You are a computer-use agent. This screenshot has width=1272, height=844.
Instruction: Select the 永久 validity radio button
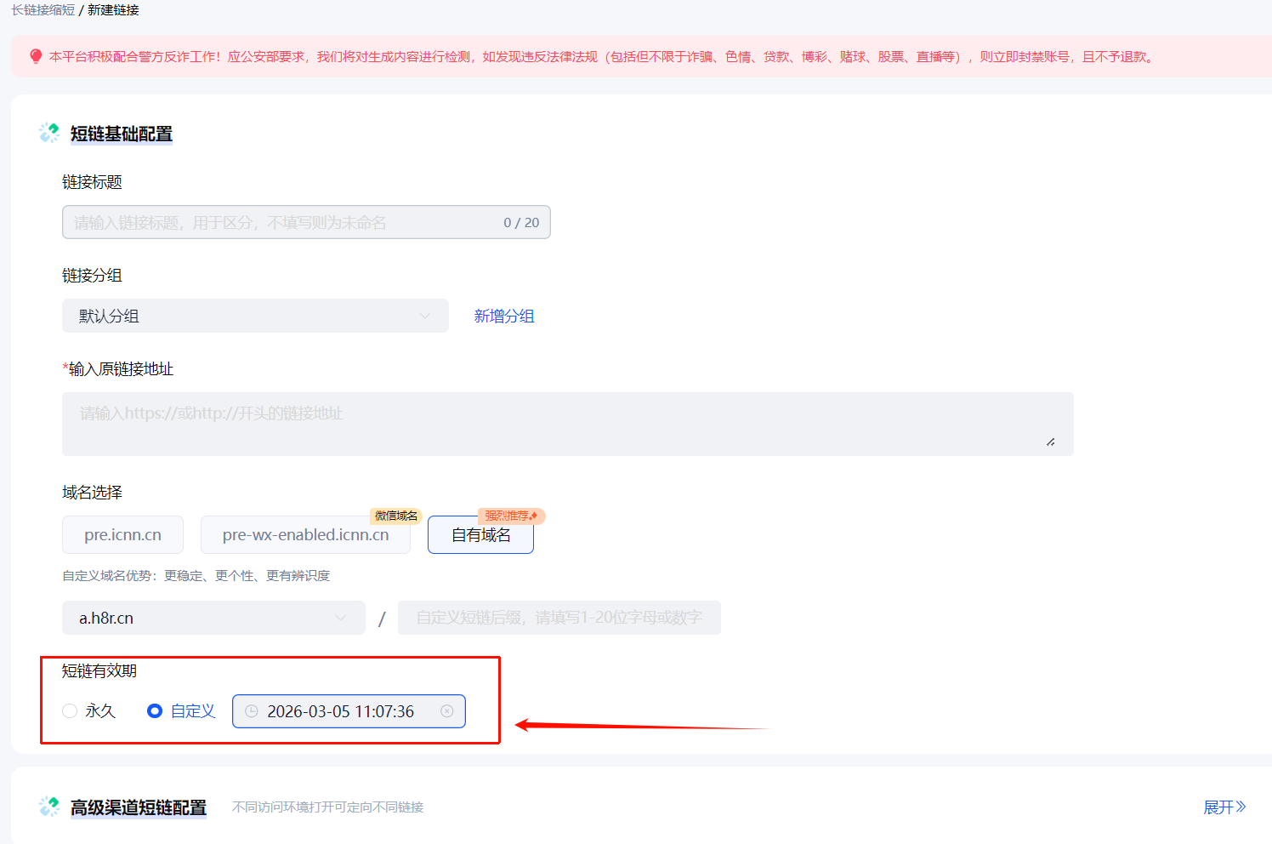(70, 711)
